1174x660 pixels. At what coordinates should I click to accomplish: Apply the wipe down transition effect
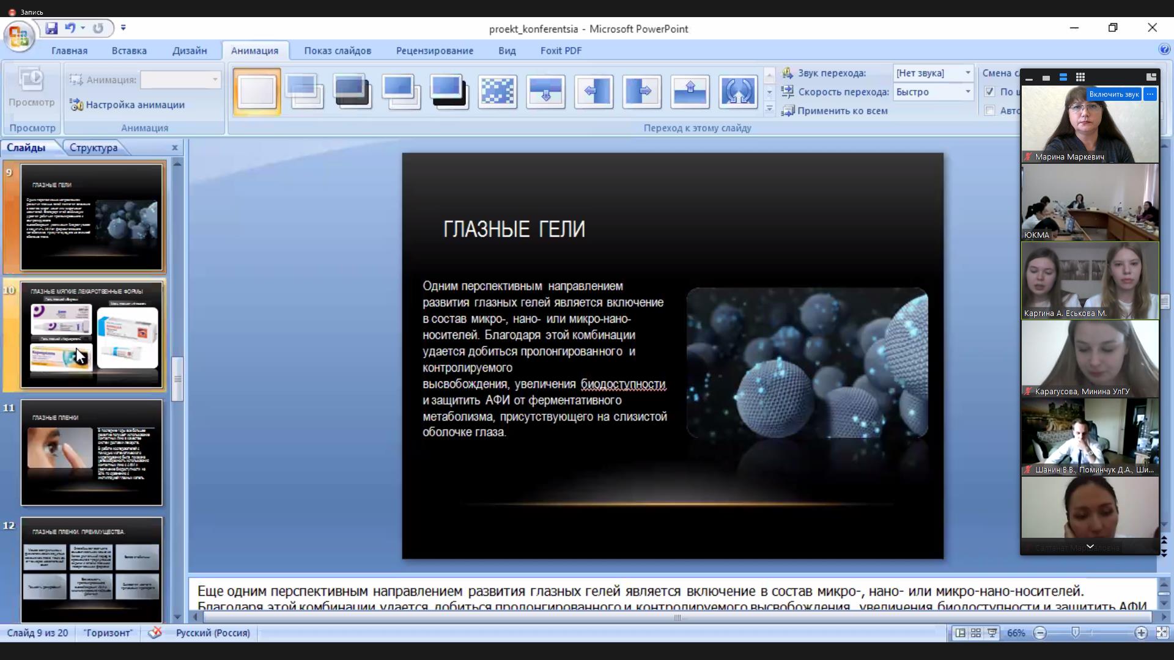(545, 92)
